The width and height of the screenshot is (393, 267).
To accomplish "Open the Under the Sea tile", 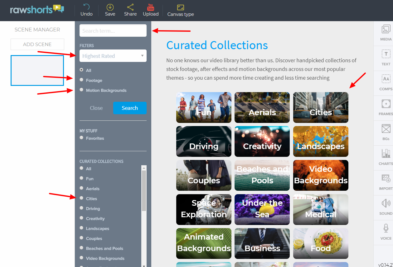I will click(x=262, y=209).
